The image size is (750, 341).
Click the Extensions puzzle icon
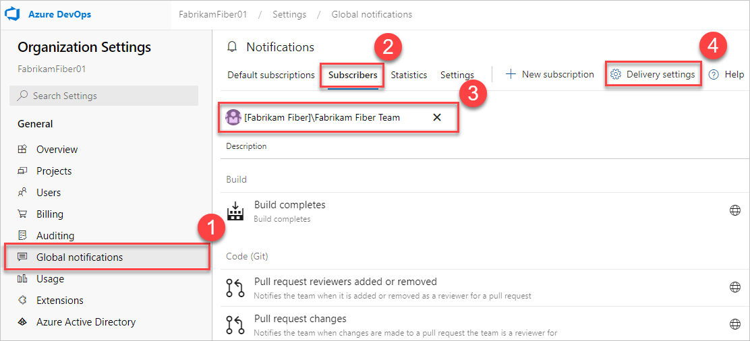(22, 301)
